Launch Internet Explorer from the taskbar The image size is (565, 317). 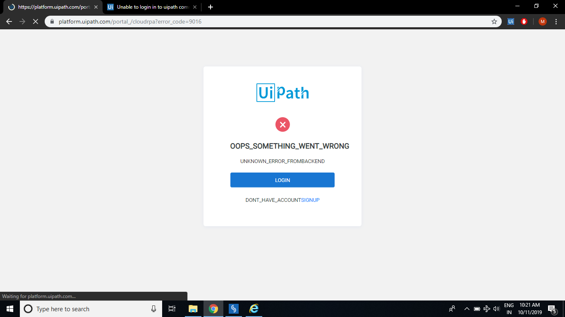(254, 309)
